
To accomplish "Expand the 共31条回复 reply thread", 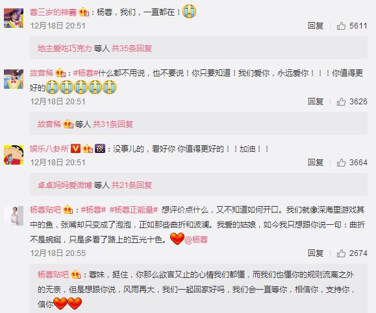I will click(113, 124).
